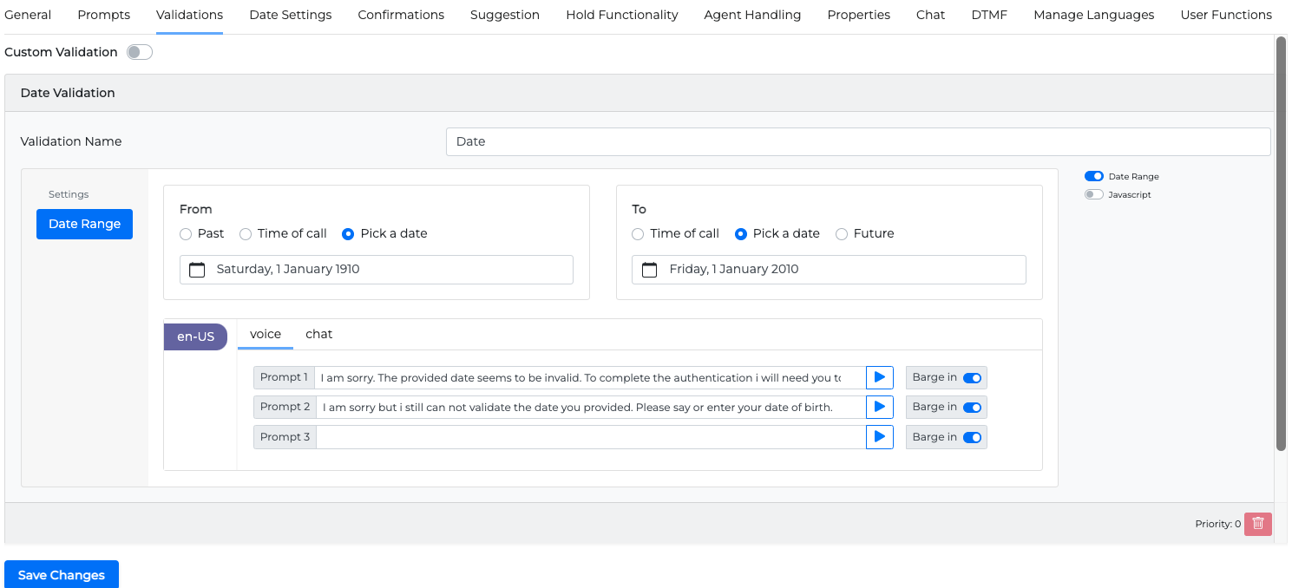Click the red delete trash icon

(x=1257, y=524)
